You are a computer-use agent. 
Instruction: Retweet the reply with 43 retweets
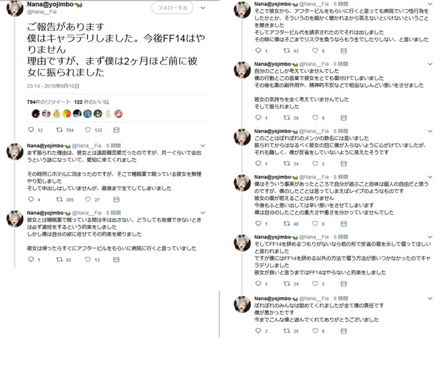click(287, 51)
